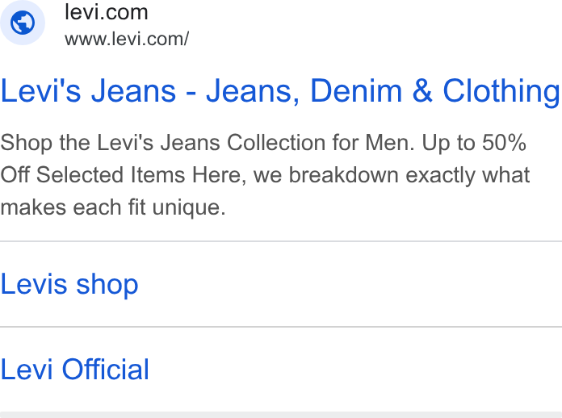Click the "Up to 50%" description text
This screenshot has width=562, height=418.
474,143
